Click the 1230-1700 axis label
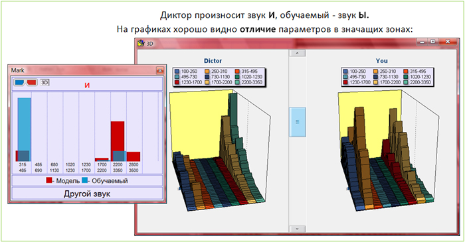This screenshot has height=242, width=465. point(86,168)
